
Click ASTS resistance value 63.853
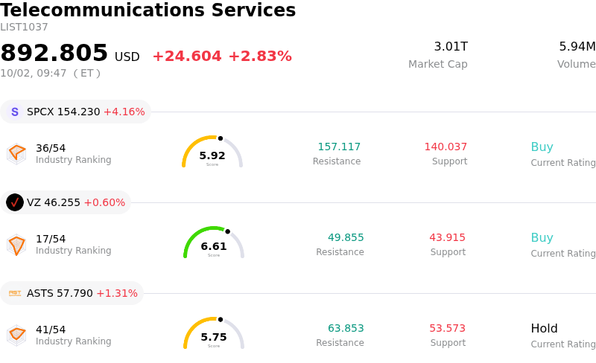346,328
